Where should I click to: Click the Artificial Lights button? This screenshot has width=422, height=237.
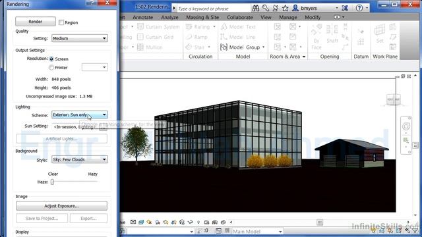point(61,139)
